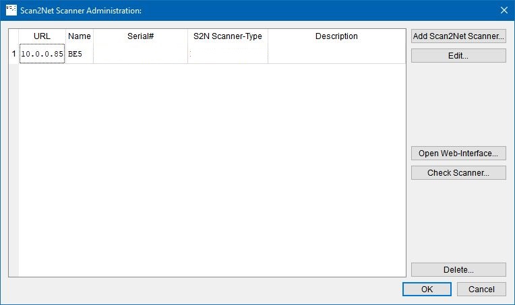The image size is (515, 305).
Task: Confirm the dialog with OK
Action: click(x=427, y=290)
